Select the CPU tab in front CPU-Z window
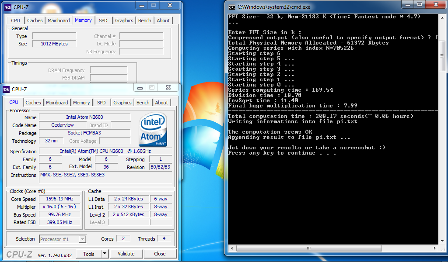This screenshot has width=448, height=262. click(x=14, y=102)
